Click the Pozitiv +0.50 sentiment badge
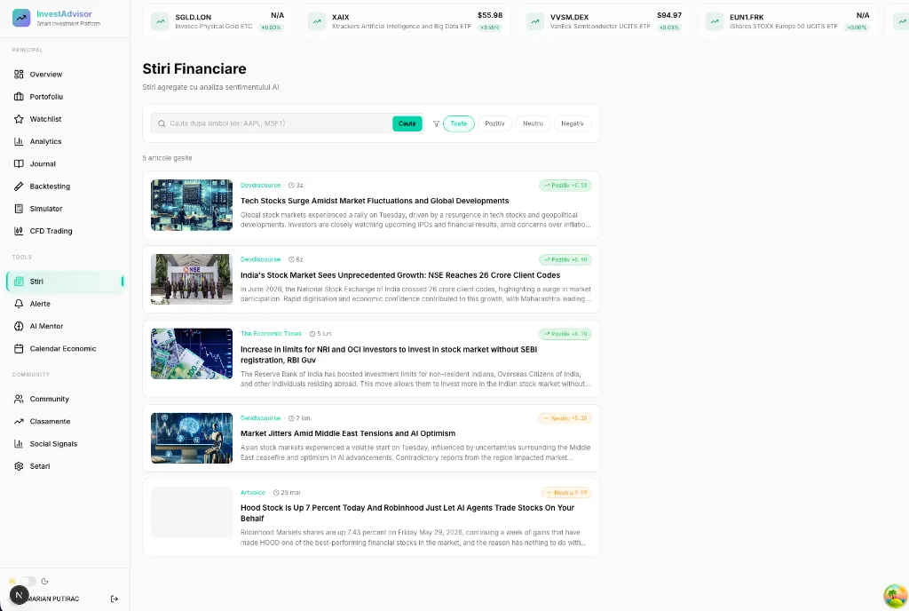The image size is (909, 611). click(x=565, y=186)
